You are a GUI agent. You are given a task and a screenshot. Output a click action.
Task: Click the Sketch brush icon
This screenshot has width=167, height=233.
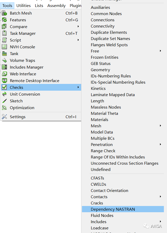[4, 101]
